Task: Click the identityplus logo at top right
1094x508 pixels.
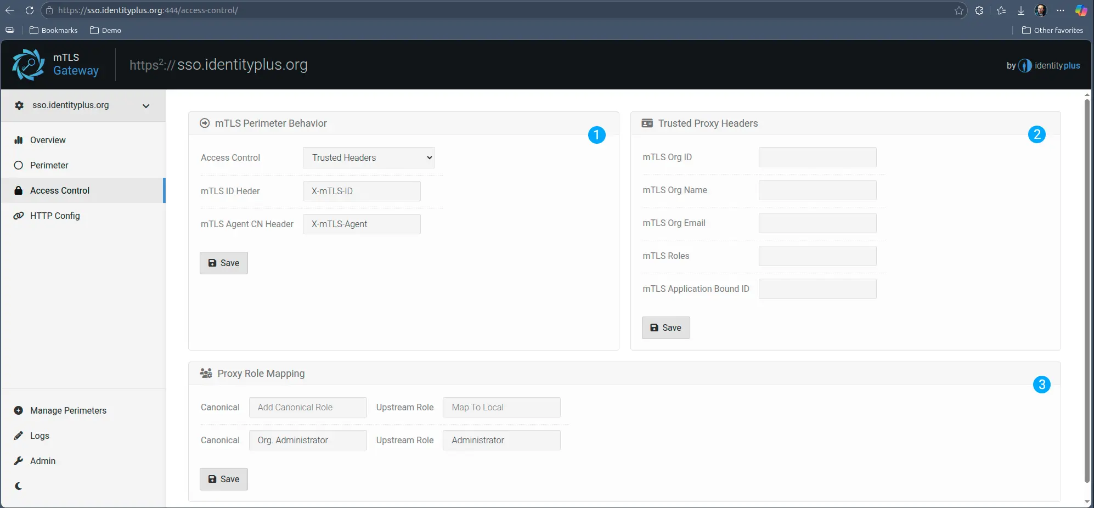Action: [1044, 66]
